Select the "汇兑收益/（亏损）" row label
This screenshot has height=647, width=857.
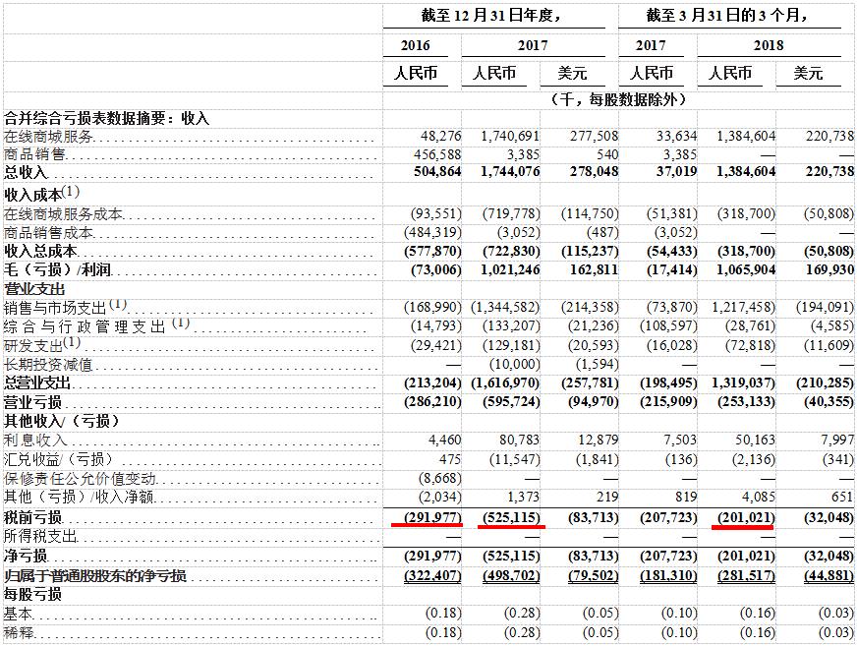(58, 459)
